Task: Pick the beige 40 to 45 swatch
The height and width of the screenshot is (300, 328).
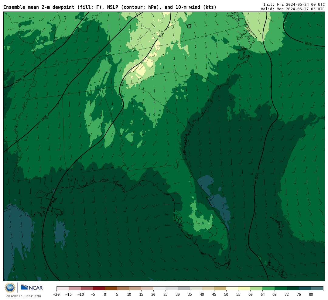Action: (x=208, y=288)
